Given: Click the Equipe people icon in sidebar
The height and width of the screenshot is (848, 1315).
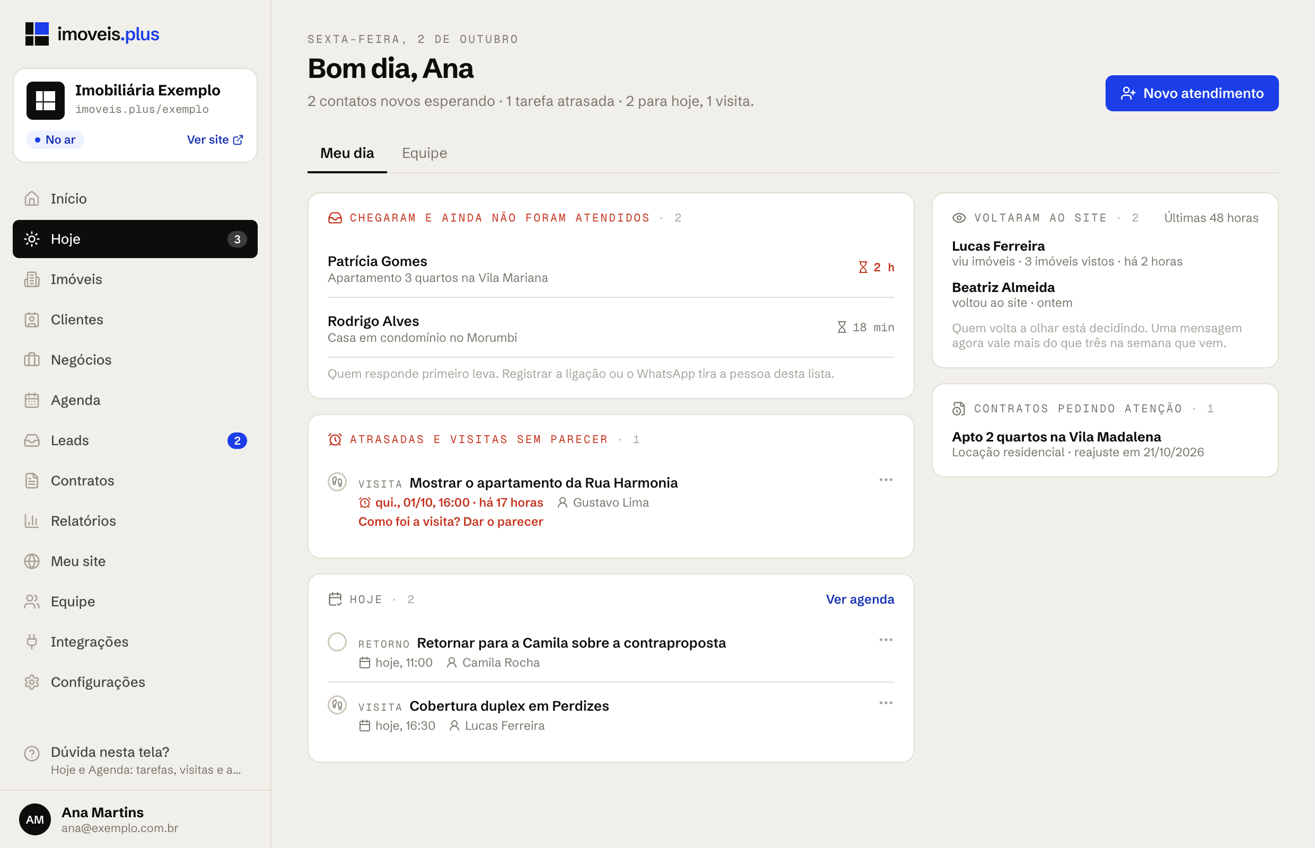Looking at the screenshot, I should pyautogui.click(x=32, y=602).
